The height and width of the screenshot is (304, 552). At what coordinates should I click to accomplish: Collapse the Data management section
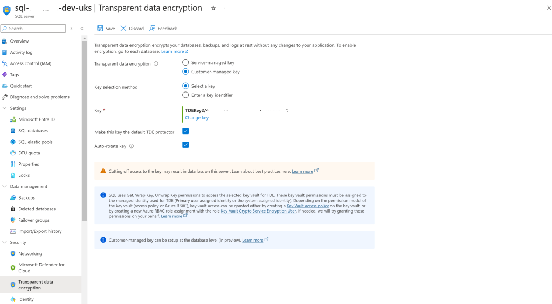click(x=4, y=187)
